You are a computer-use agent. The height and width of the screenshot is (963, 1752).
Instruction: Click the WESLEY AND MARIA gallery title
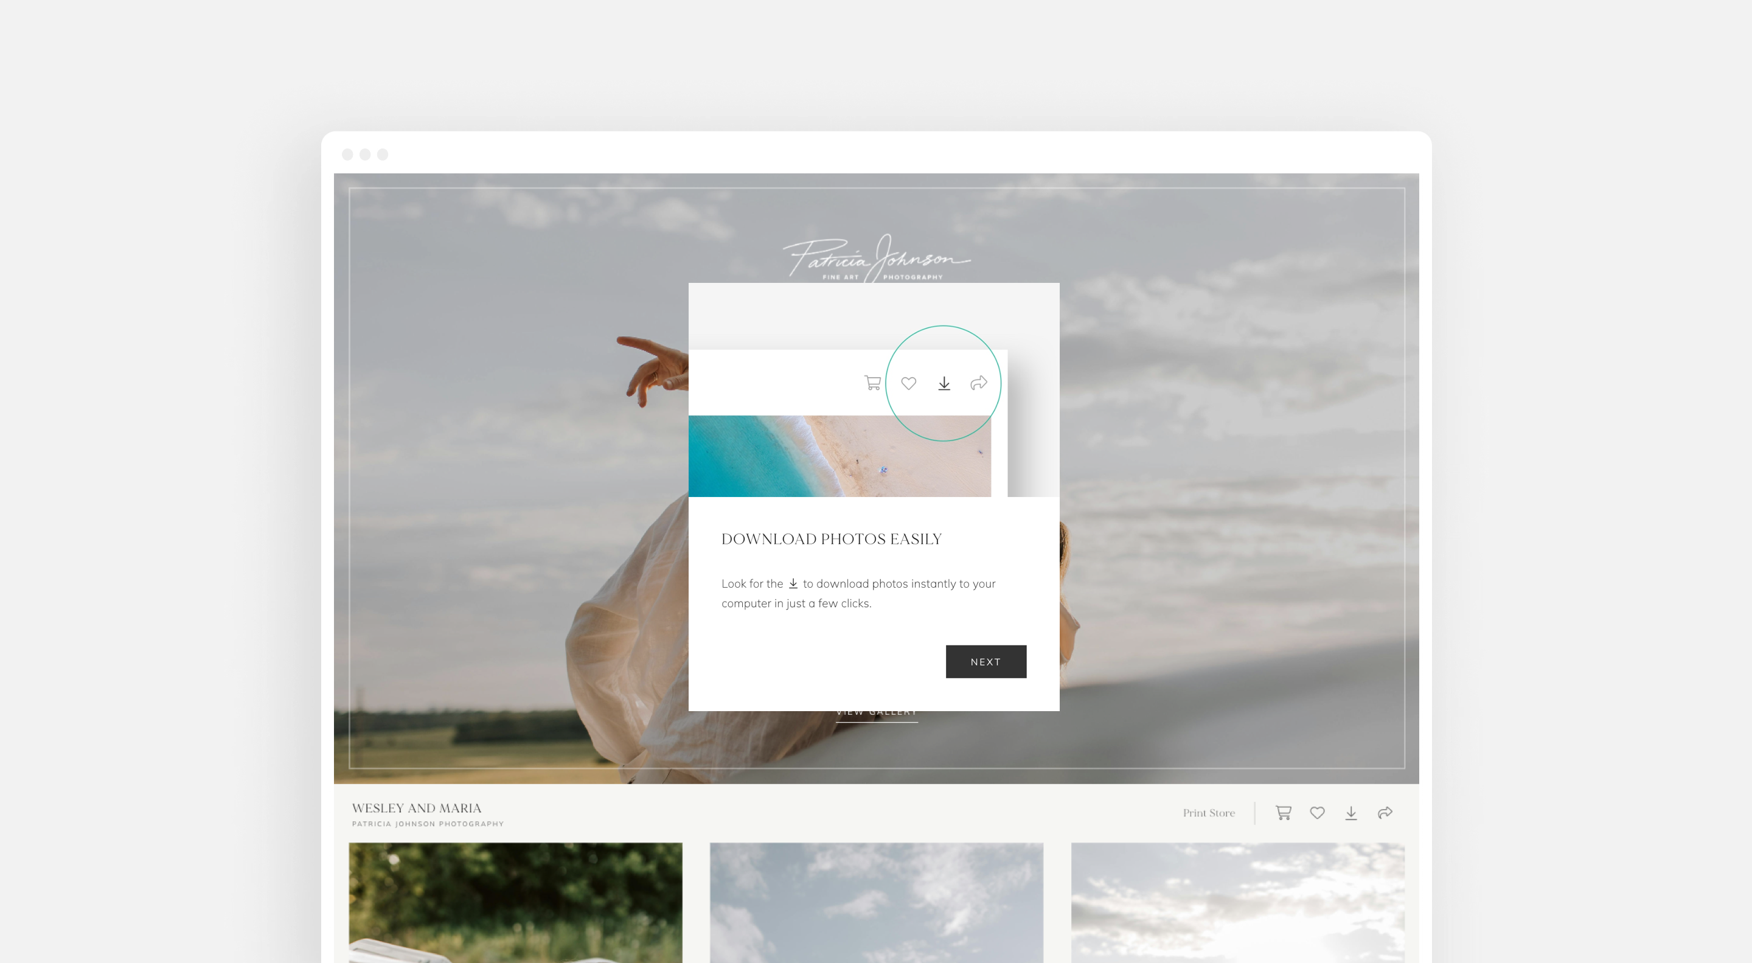coord(416,808)
